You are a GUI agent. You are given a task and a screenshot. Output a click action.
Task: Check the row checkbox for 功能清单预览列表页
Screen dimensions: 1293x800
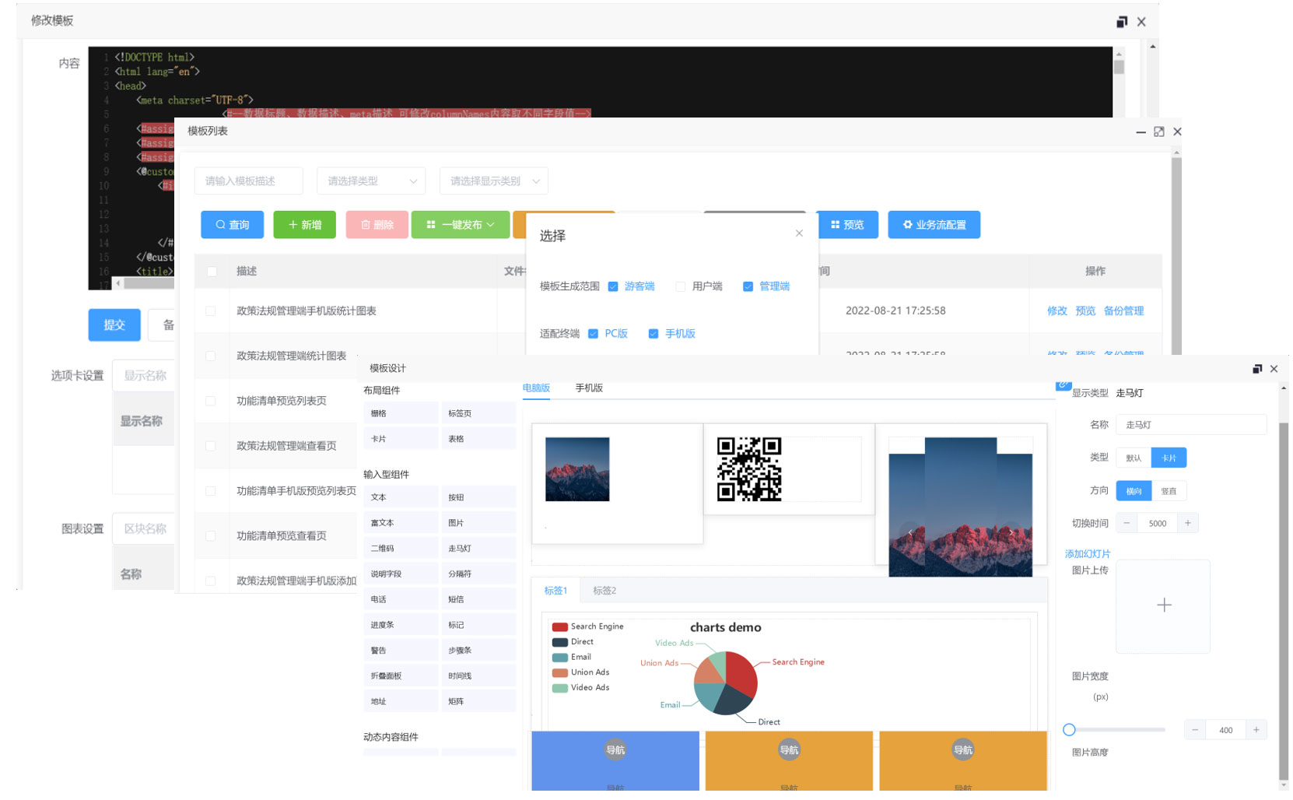click(210, 402)
